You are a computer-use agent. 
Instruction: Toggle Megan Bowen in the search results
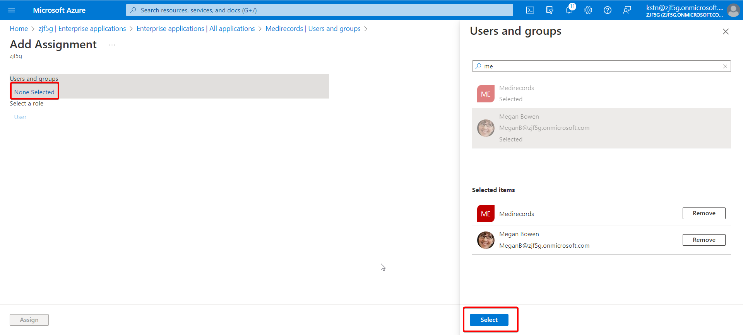[x=601, y=128]
